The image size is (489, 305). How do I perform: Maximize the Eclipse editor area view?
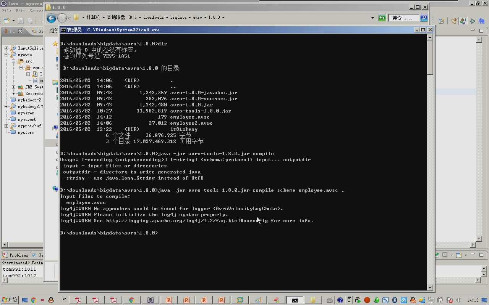pos(481,30)
